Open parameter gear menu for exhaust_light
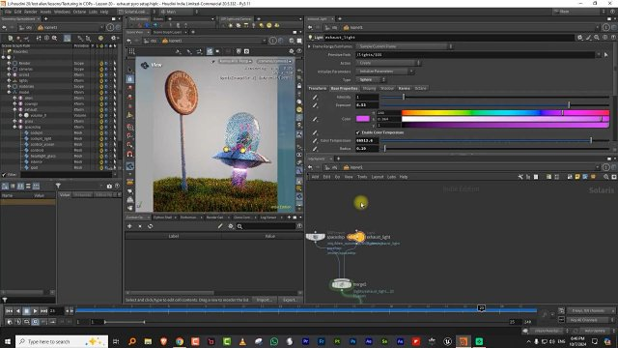Image resolution: width=618 pixels, height=348 pixels. pyautogui.click(x=580, y=37)
